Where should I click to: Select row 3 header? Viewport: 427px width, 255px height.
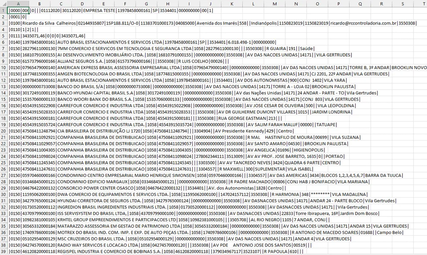[x=3, y=23]
